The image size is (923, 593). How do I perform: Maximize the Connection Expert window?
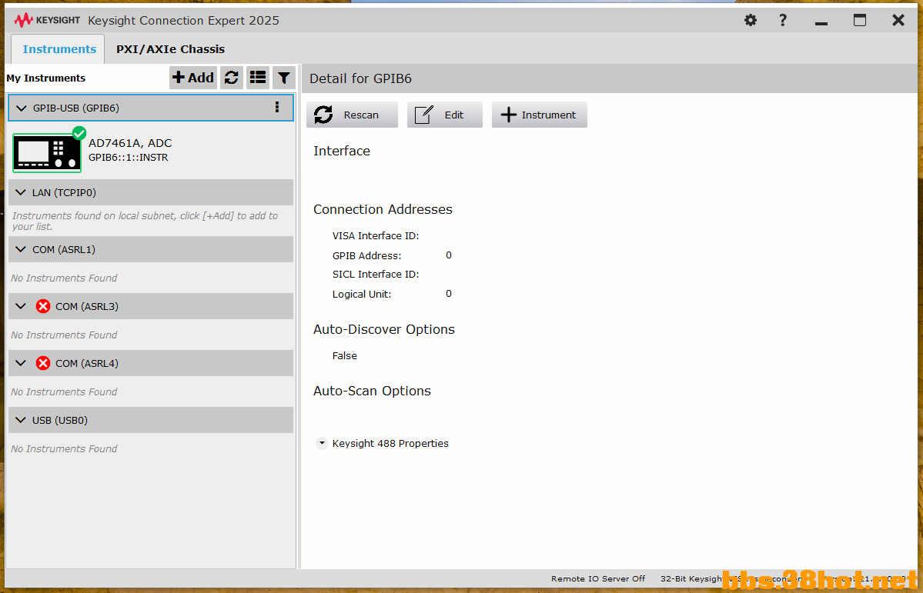coord(860,21)
